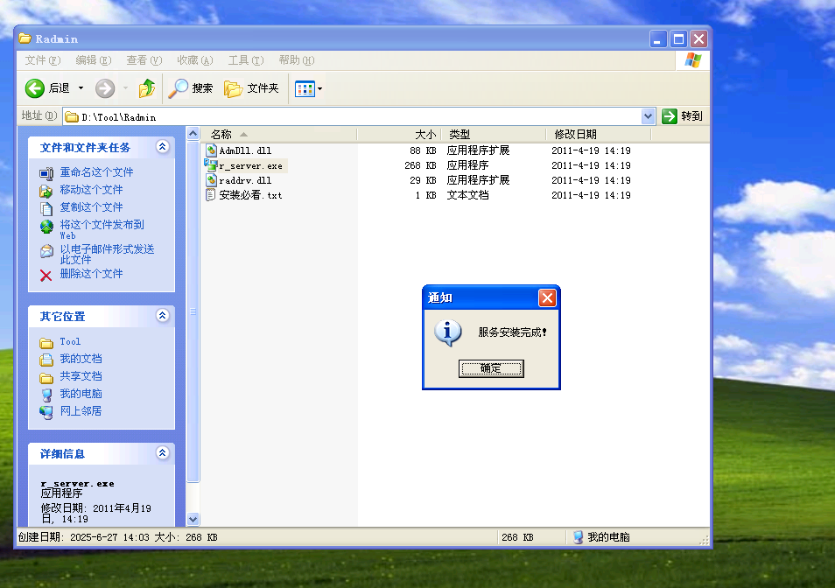Click the 安装必看.txt document icon
The height and width of the screenshot is (588, 835).
click(x=211, y=195)
